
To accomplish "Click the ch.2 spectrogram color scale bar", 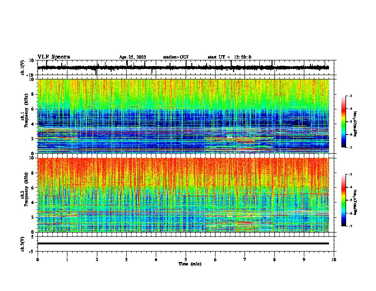I will pos(343,200).
